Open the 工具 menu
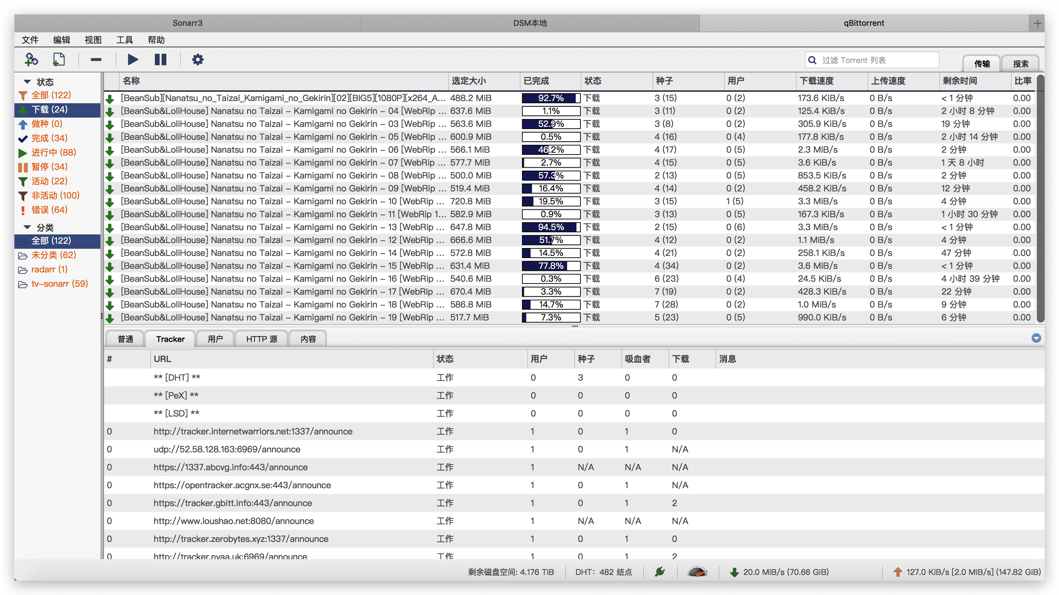 124,40
